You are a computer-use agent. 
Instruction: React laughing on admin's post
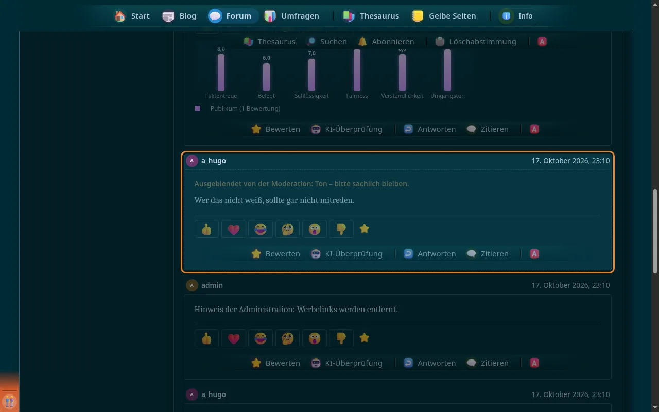(x=261, y=338)
